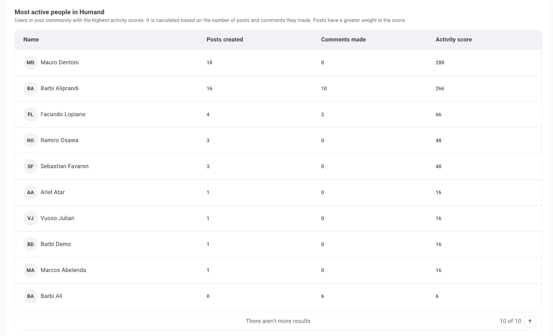Click Facundo Lopiano's FL avatar icon
Image resolution: width=553 pixels, height=336 pixels.
30,115
